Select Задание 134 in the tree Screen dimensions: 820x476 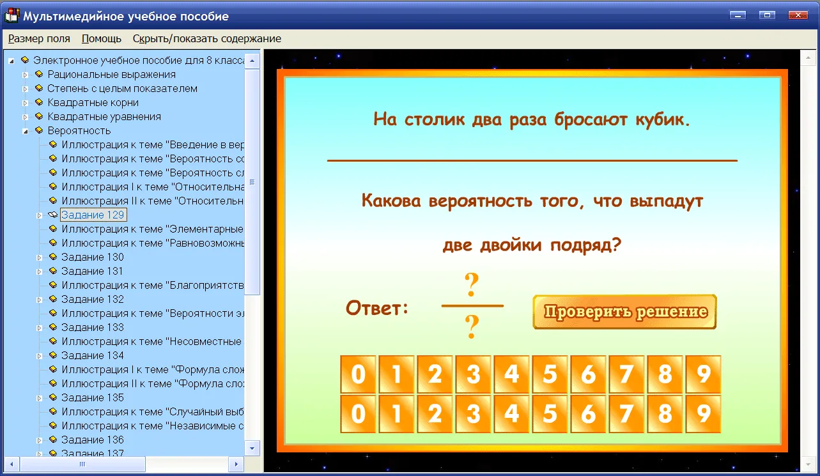(x=93, y=355)
